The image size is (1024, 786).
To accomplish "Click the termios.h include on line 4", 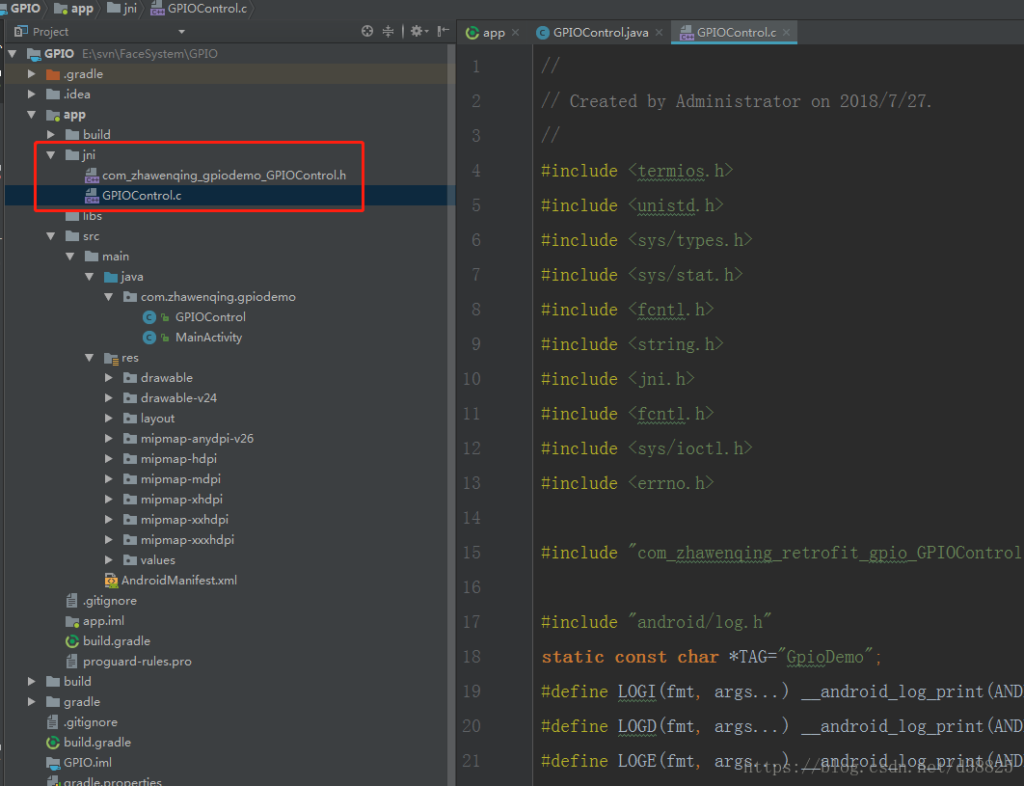I will pos(636,171).
